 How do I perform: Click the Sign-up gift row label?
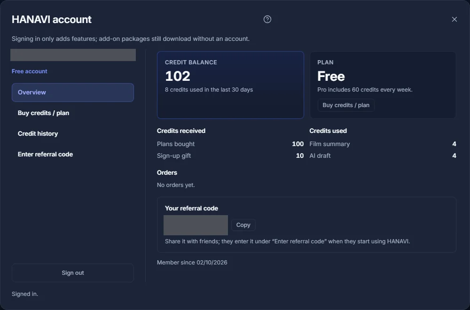coord(174,156)
